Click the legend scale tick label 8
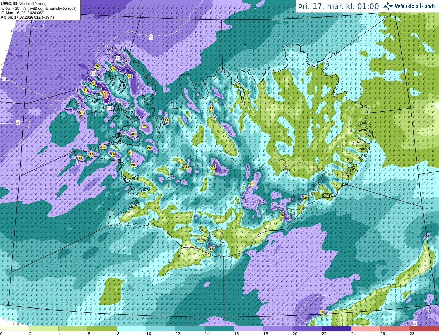Viewport: 439px width, 336px height. 119,334
